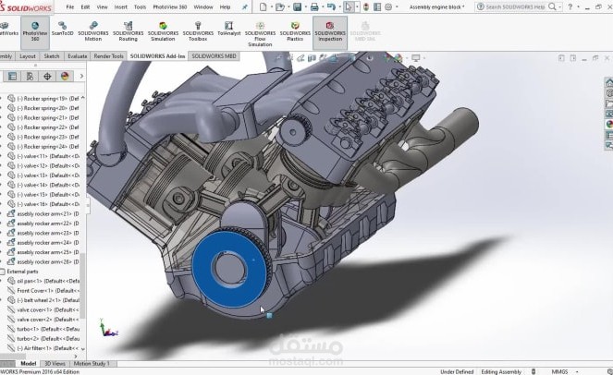Viewport: 613px width, 375px height.
Task: Switch to the Layout tab
Action: point(28,56)
